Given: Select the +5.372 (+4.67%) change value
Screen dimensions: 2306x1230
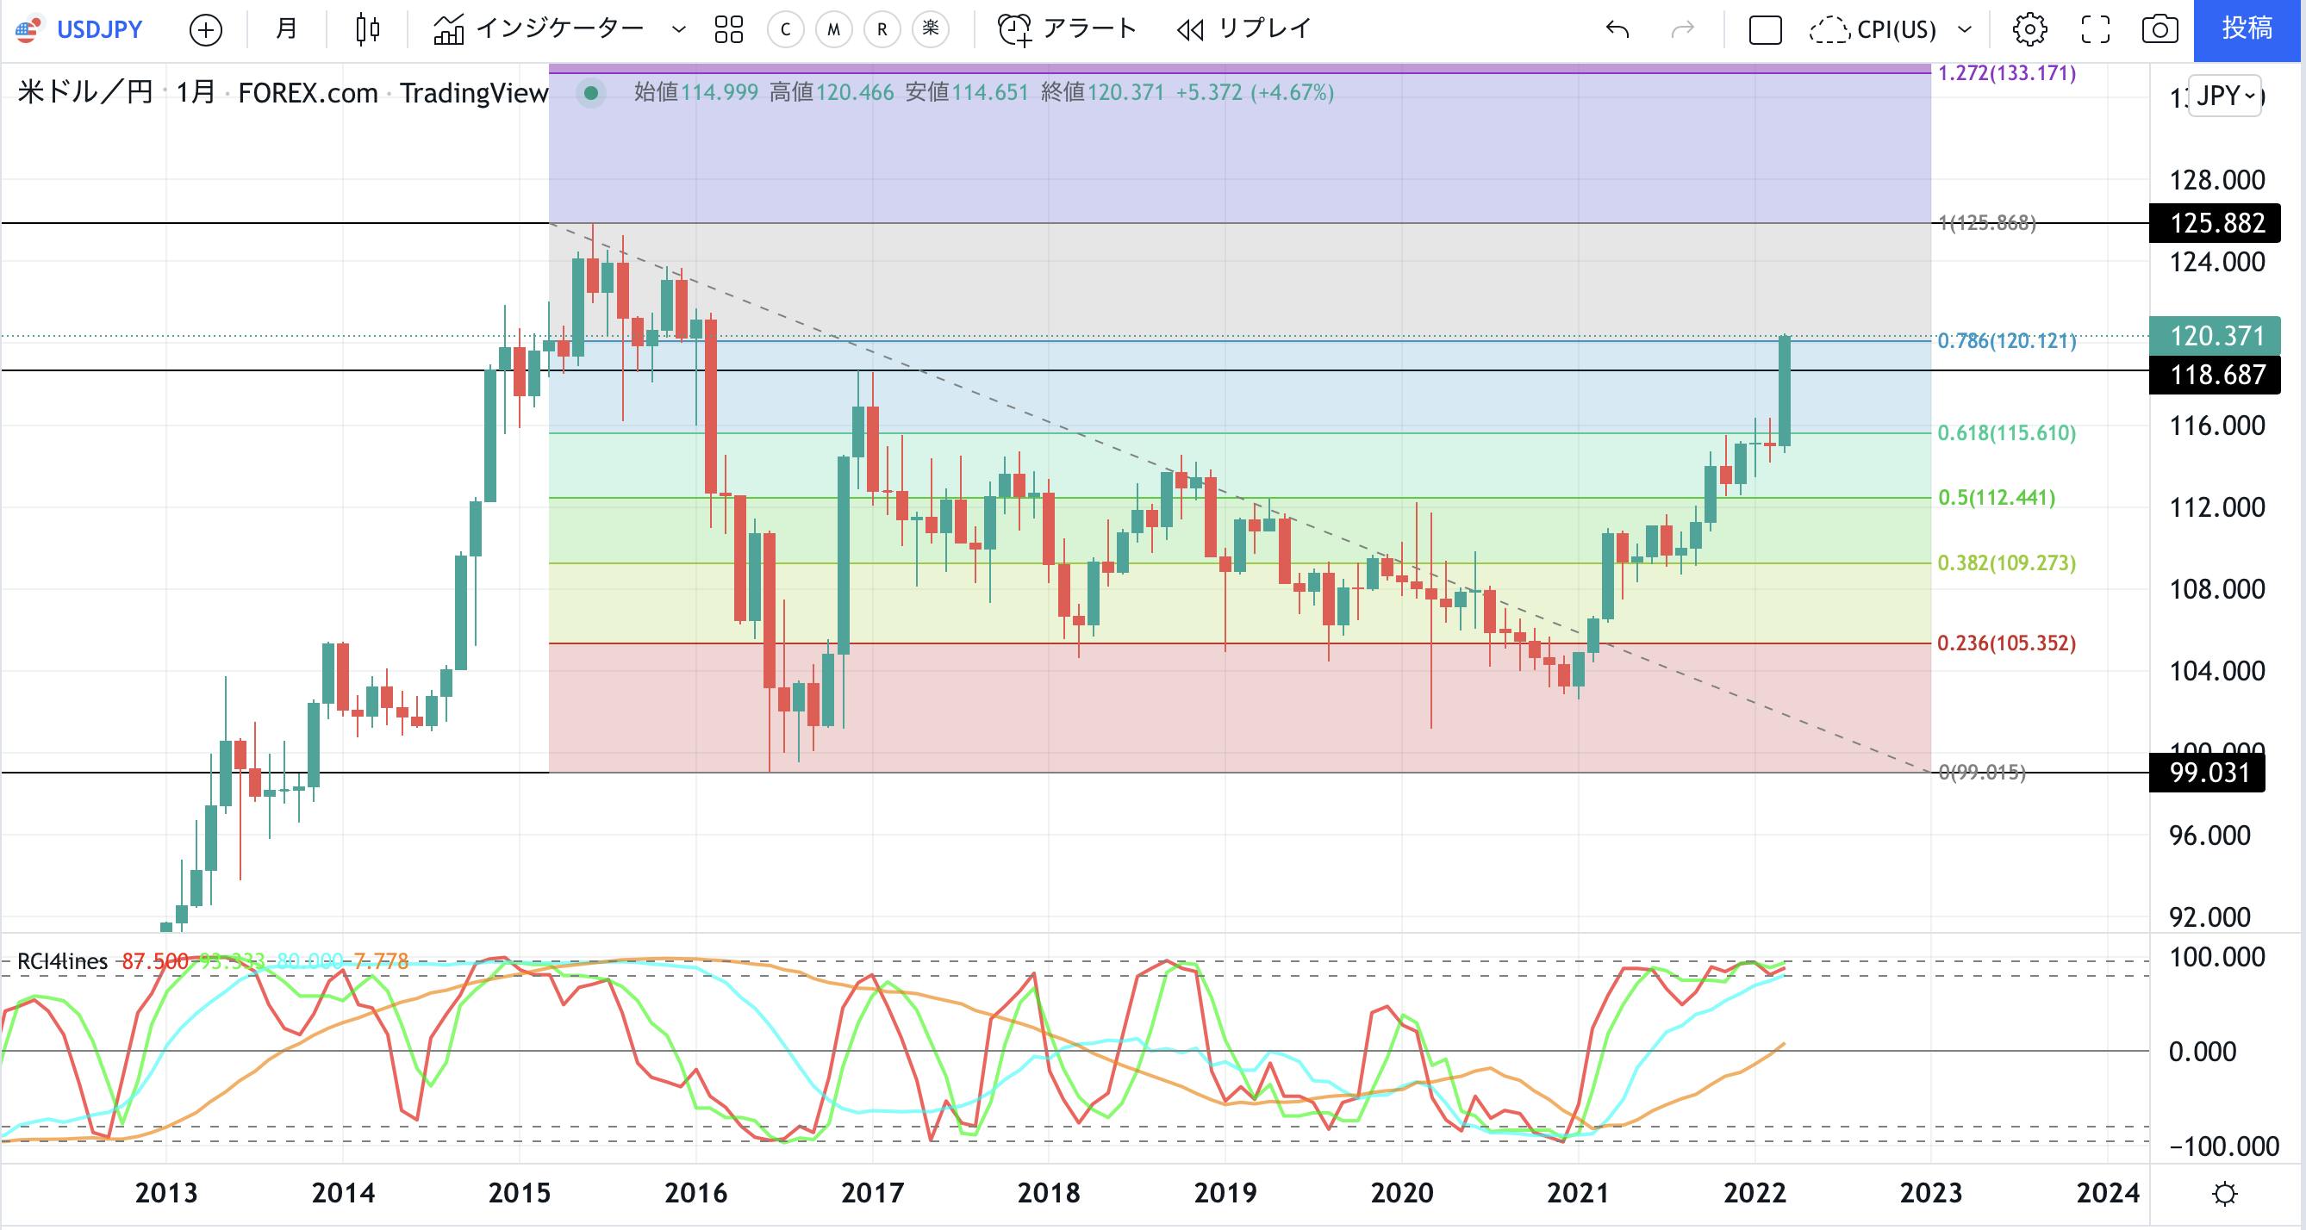Looking at the screenshot, I should pyautogui.click(x=1255, y=92).
